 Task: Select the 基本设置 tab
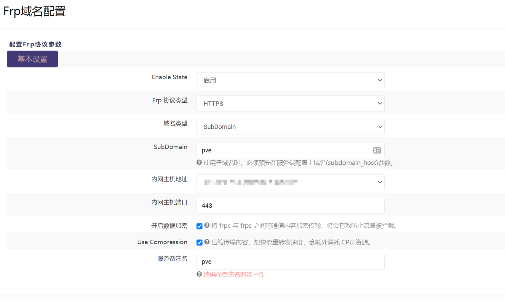click(32, 59)
